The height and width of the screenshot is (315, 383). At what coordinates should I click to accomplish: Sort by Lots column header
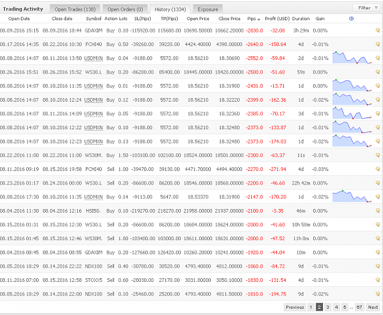pos(123,18)
